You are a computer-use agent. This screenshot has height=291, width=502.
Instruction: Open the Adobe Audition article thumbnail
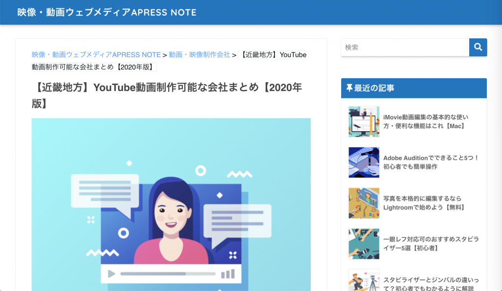tap(364, 162)
